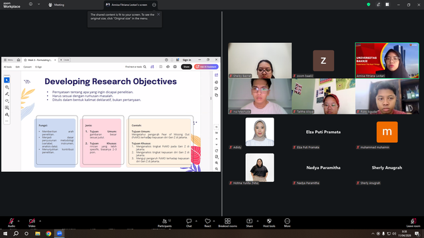Select zoom baa02 participant tile
This screenshot has height=238, width=424.
[323, 60]
